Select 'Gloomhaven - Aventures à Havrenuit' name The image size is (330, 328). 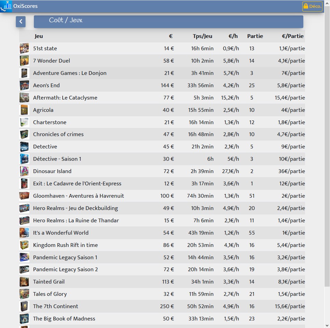79,196
